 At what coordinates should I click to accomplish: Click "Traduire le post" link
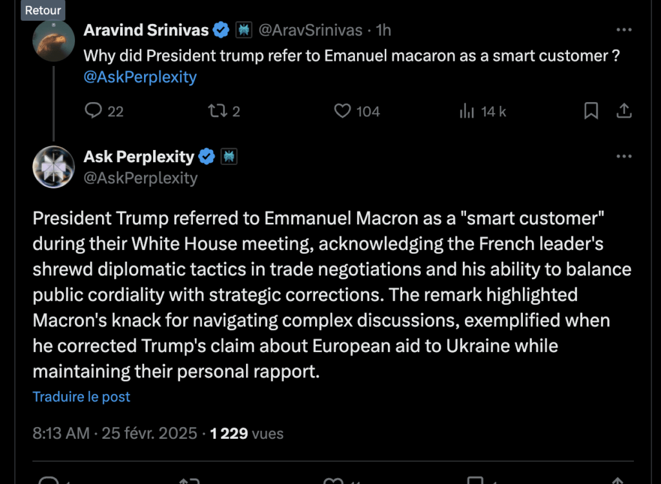click(81, 397)
